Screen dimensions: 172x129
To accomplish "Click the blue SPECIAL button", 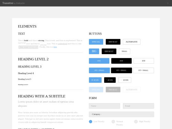I will [96, 42].
